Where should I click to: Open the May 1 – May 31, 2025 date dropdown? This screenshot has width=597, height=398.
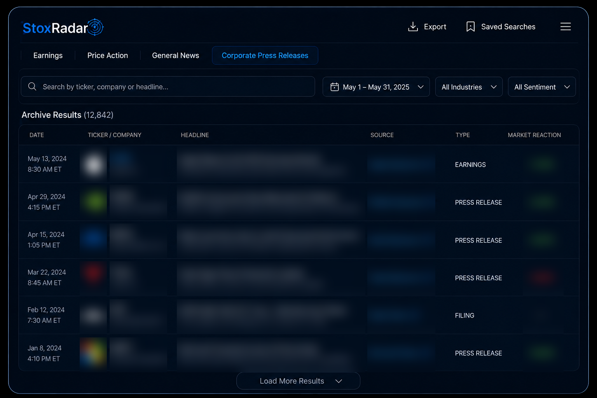pyautogui.click(x=376, y=87)
